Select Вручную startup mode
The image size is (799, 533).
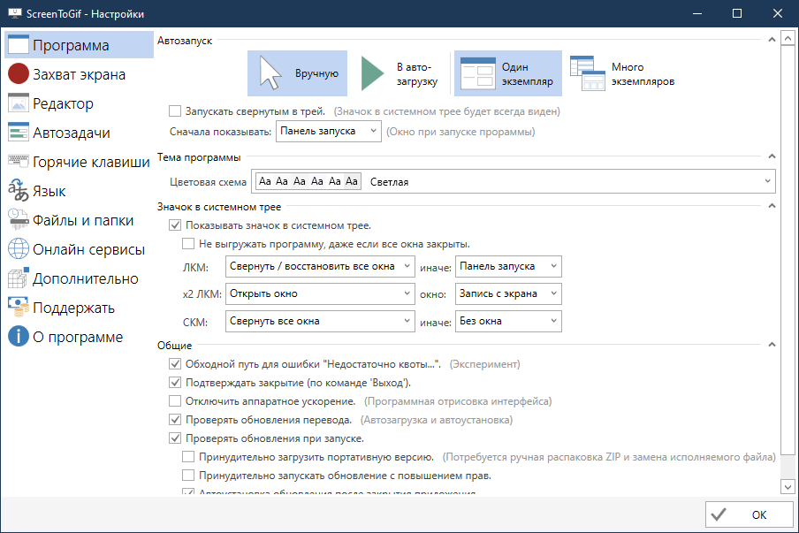(298, 73)
